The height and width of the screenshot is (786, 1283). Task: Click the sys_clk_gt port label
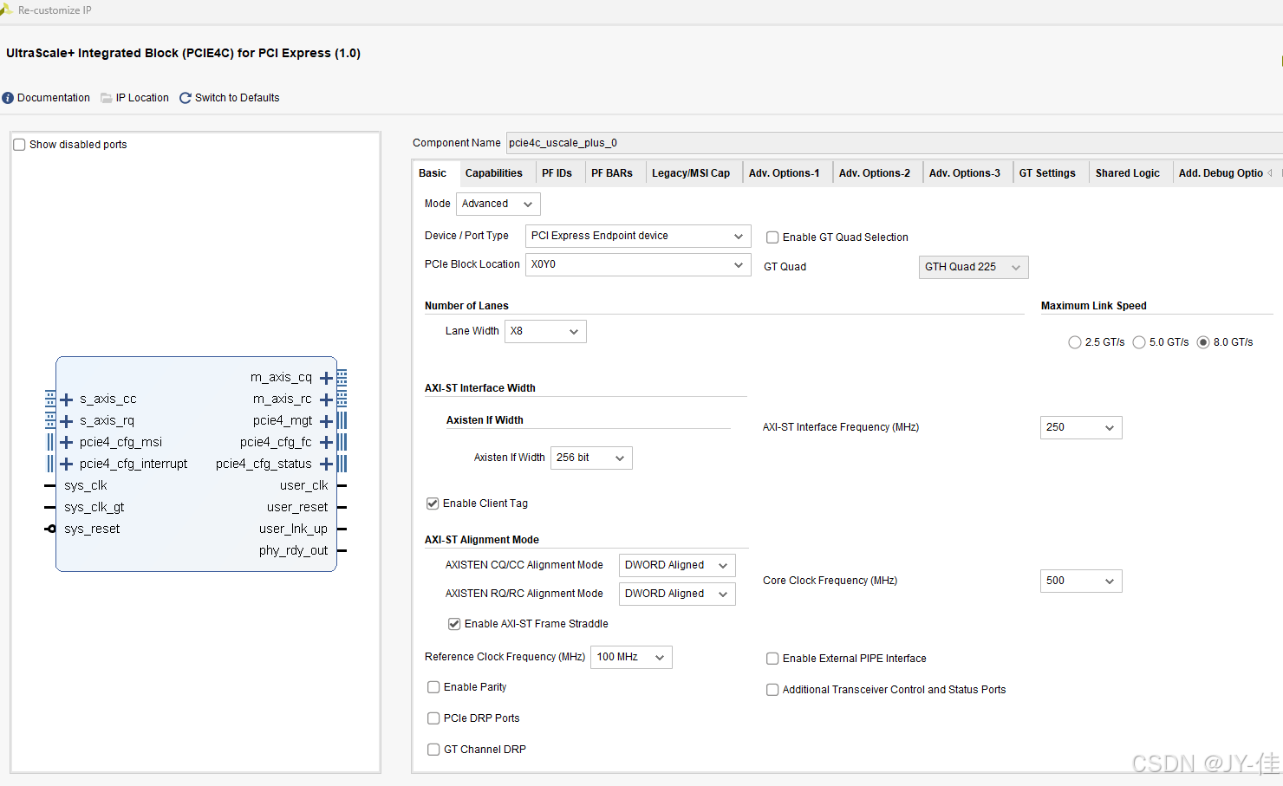[x=94, y=508]
